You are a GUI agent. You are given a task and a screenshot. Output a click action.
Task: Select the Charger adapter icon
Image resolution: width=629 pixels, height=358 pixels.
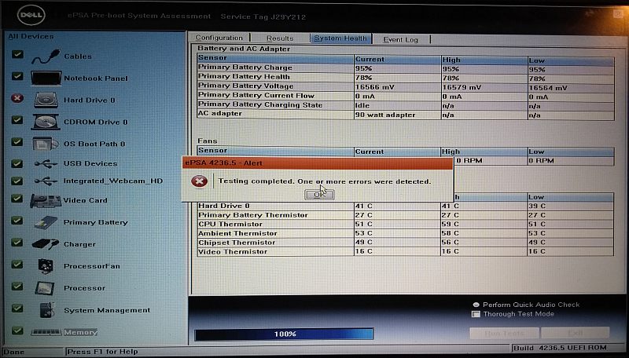46,244
